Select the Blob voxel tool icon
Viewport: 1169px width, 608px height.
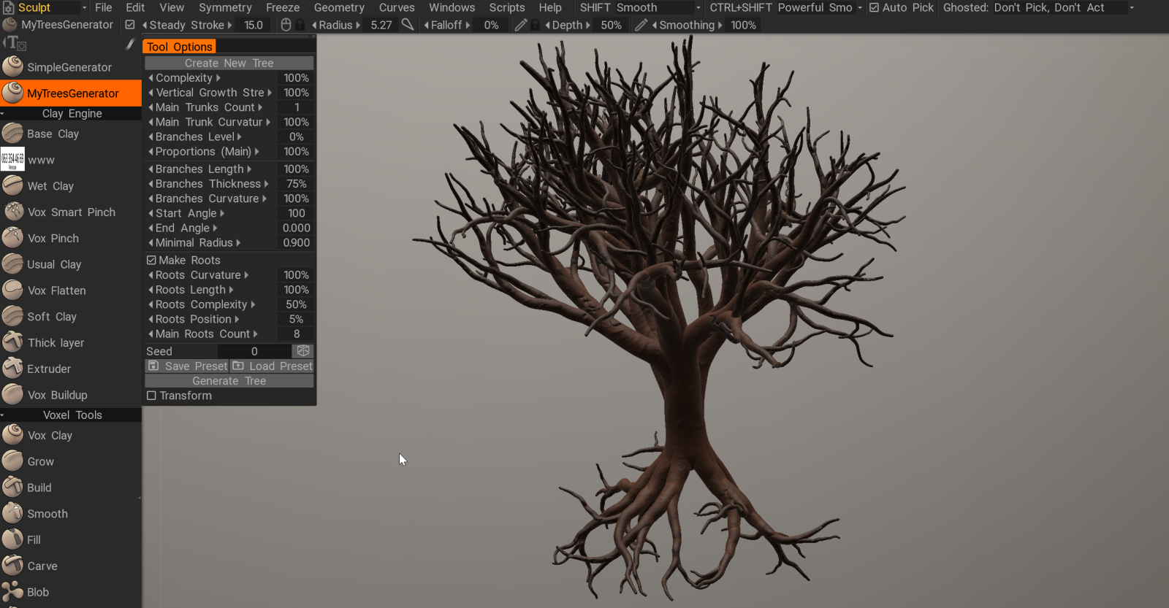click(13, 592)
